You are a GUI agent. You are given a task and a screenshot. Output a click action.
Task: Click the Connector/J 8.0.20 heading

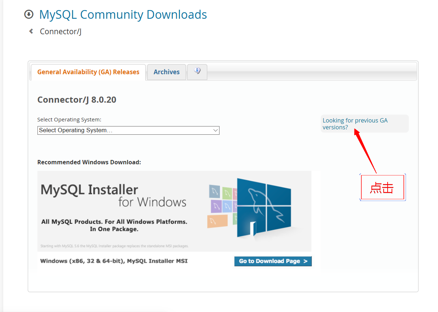77,100
